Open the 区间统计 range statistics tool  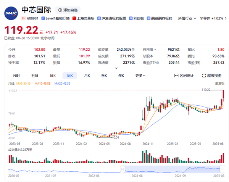(184, 76)
